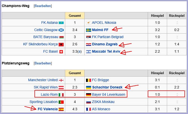Open the APOEL Nikosia team link
Viewport: 188px width, 114px height.
pyautogui.click(x=104, y=23)
